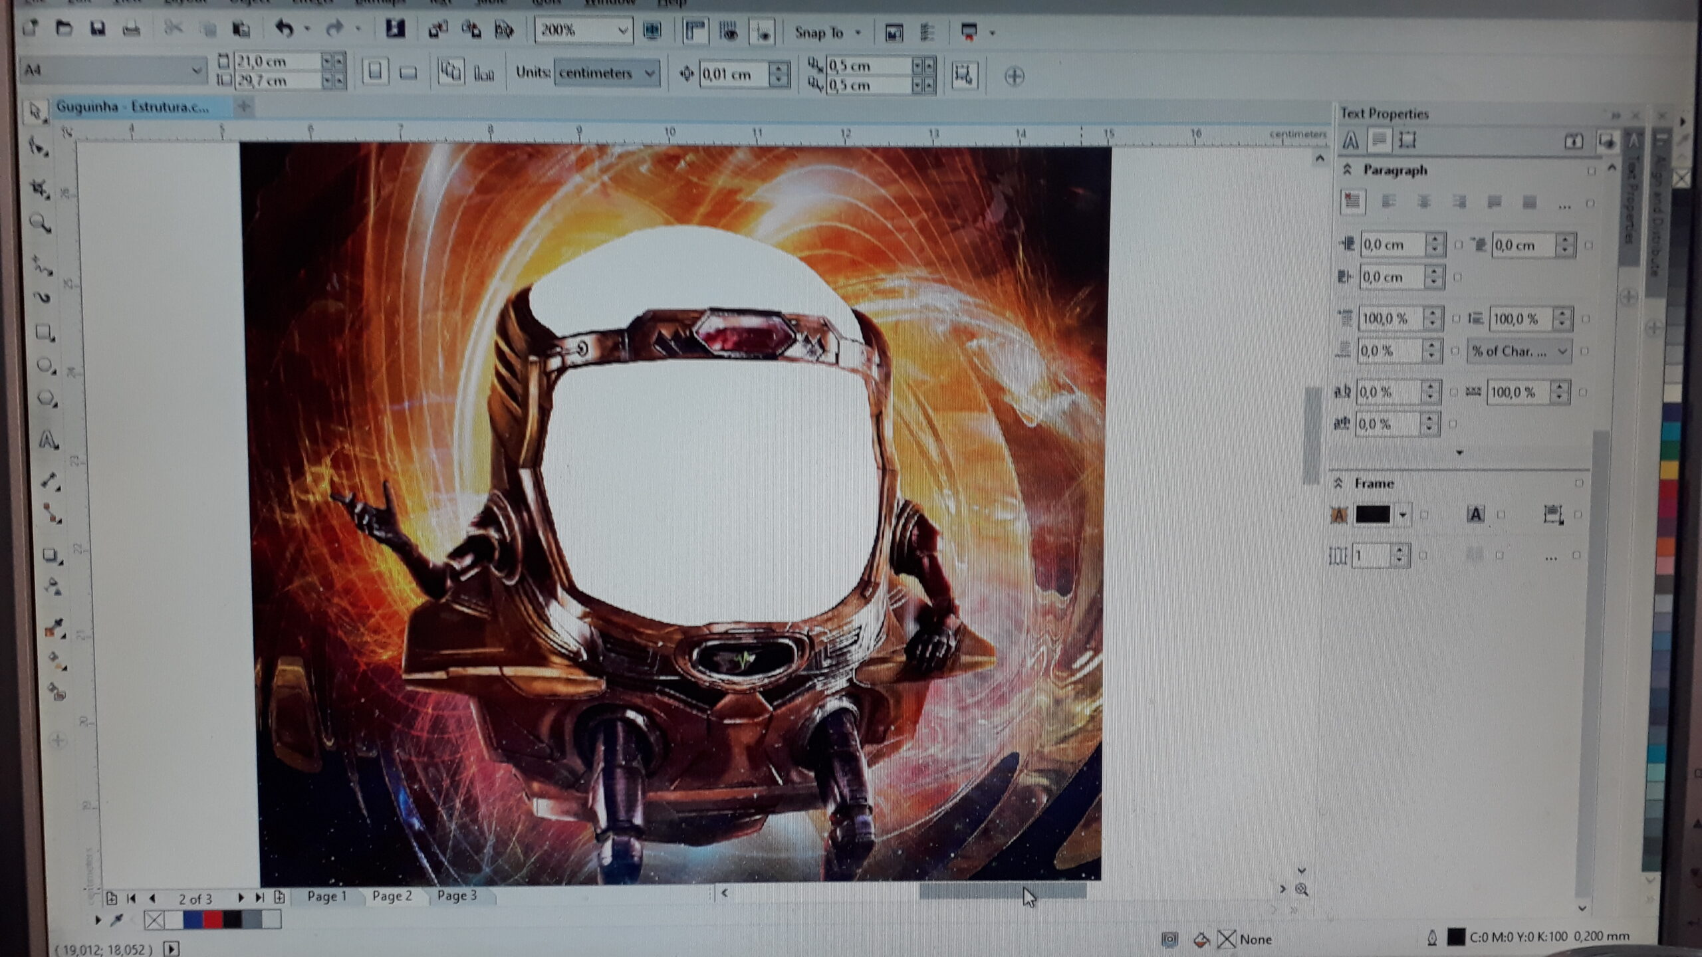This screenshot has width=1702, height=957.
Task: Undo the last action
Action: coord(284,29)
